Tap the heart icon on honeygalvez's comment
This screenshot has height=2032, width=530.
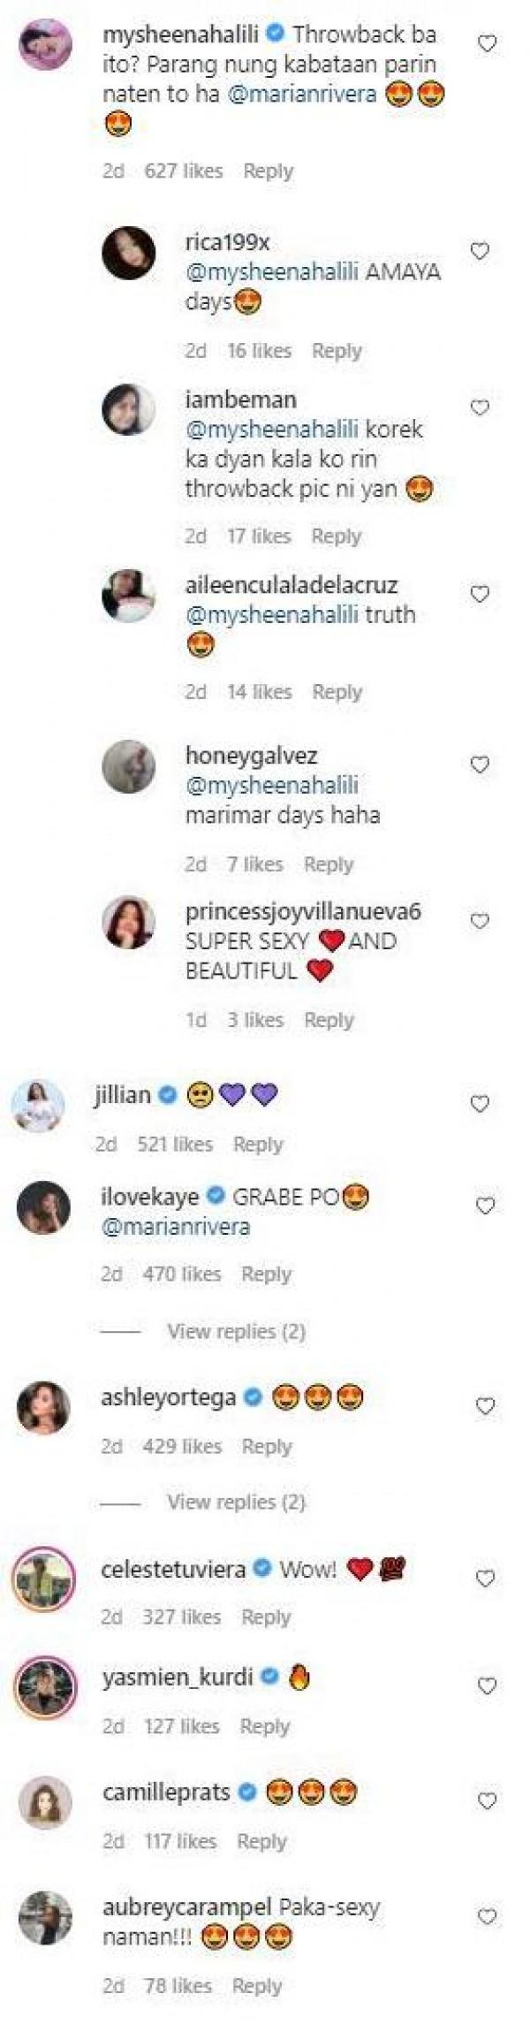pos(482,764)
